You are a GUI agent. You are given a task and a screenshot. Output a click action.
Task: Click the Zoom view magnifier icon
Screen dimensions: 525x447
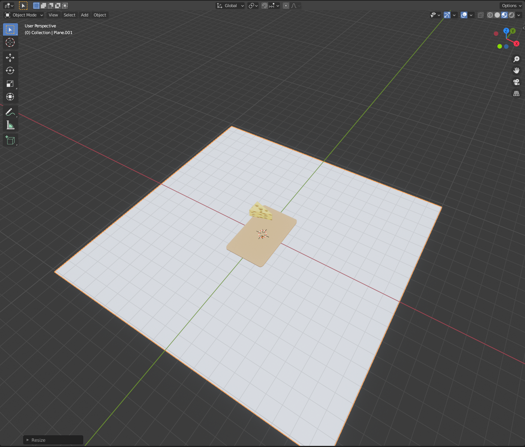(516, 59)
